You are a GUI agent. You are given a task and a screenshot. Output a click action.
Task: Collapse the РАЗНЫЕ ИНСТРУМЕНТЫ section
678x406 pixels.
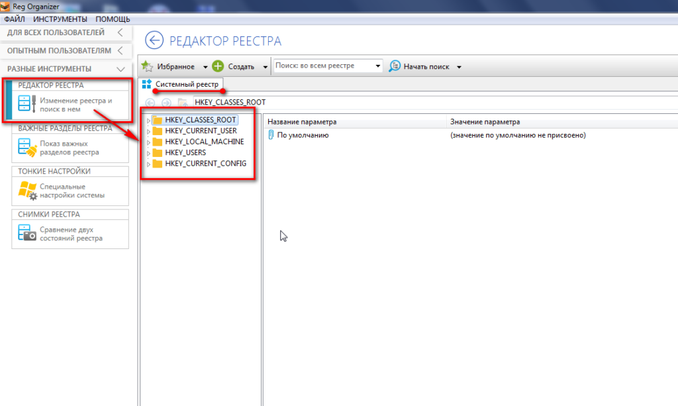tap(120, 69)
